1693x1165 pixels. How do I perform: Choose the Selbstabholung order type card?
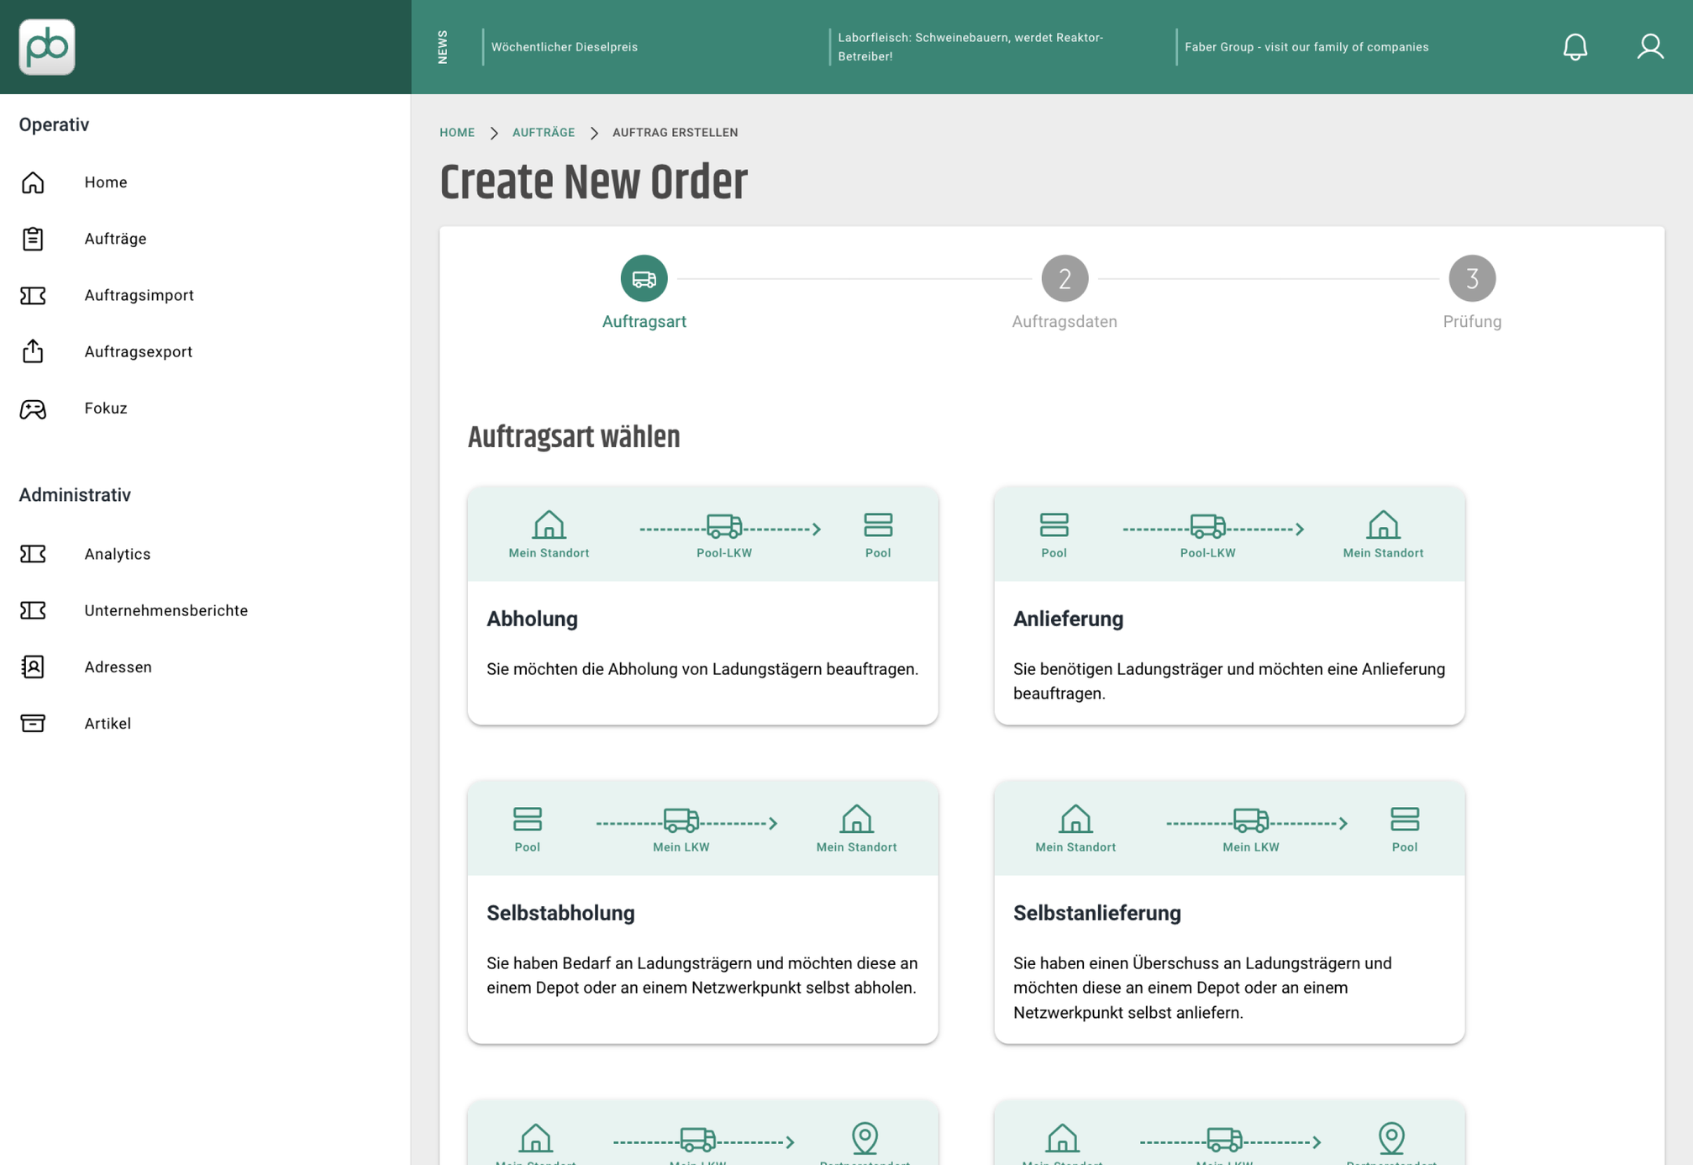pos(702,912)
